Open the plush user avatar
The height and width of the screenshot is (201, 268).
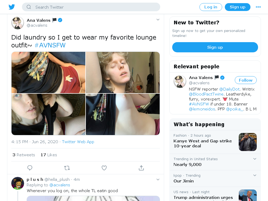click(18, 183)
